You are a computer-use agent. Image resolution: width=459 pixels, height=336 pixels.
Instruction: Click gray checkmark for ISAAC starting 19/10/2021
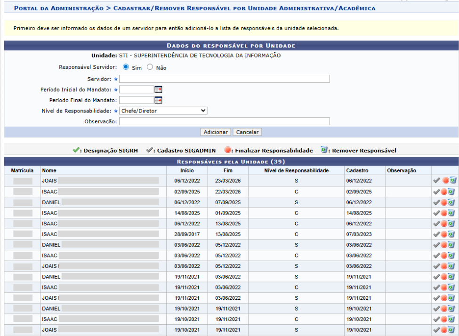pyautogui.click(x=437, y=319)
